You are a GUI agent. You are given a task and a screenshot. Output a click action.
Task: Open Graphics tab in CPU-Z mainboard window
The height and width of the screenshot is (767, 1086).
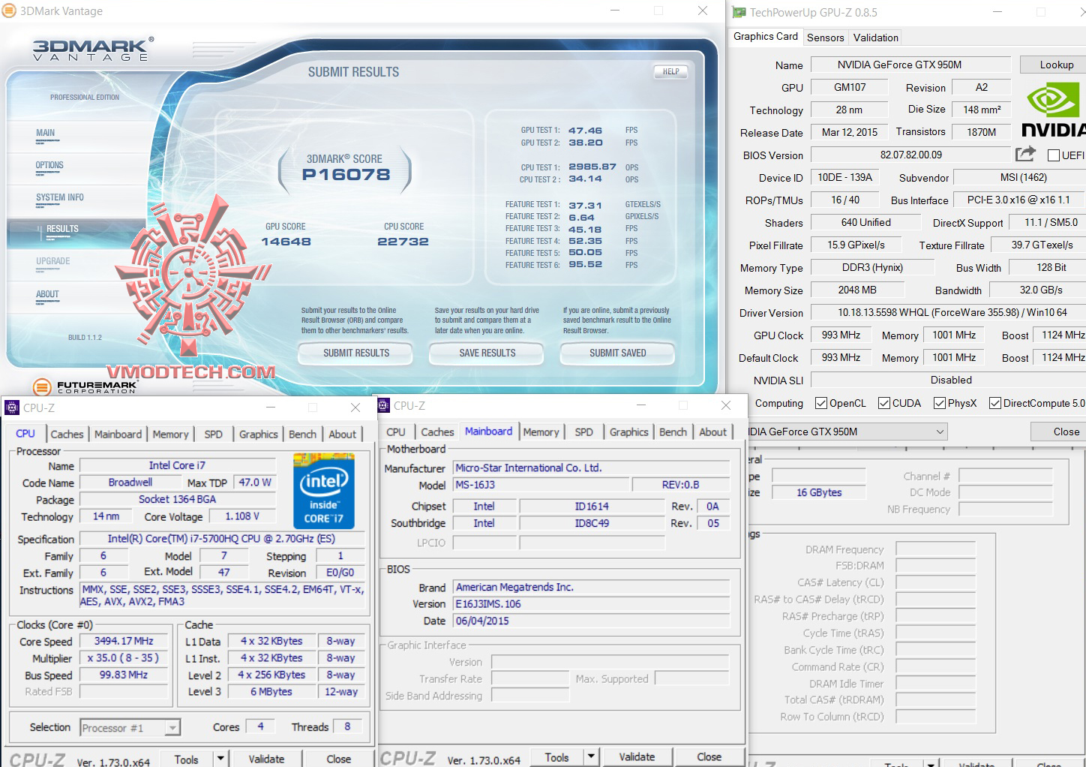click(x=628, y=432)
